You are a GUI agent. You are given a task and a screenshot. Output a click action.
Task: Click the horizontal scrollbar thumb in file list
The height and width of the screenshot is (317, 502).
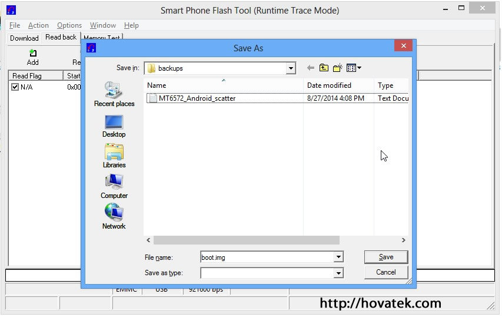click(246, 240)
